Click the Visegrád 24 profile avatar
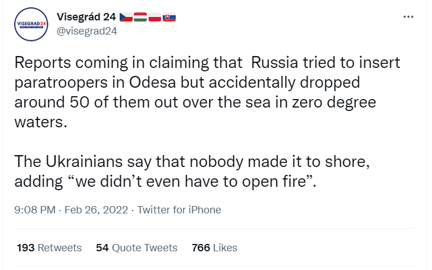The width and height of the screenshot is (432, 270). tap(32, 24)
